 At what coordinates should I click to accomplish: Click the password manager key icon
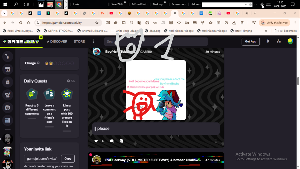(187, 23)
